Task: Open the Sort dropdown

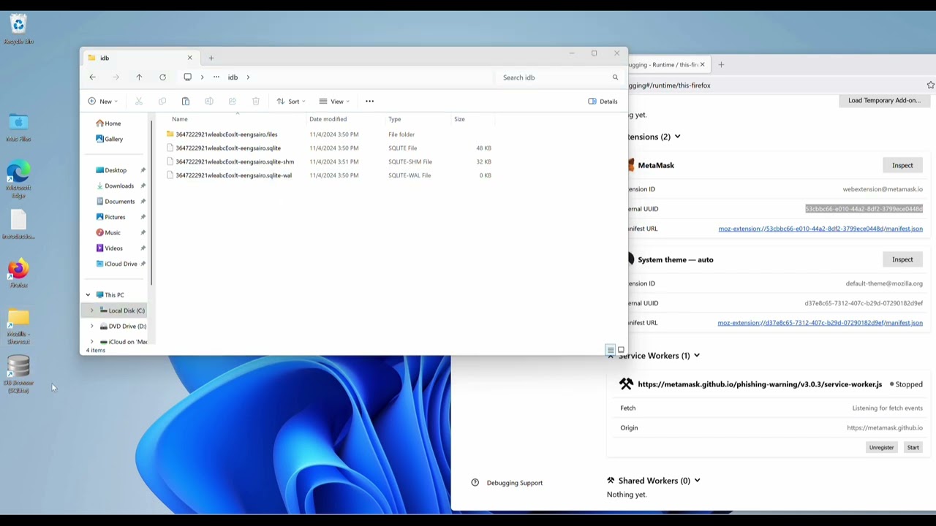Action: tap(291, 102)
